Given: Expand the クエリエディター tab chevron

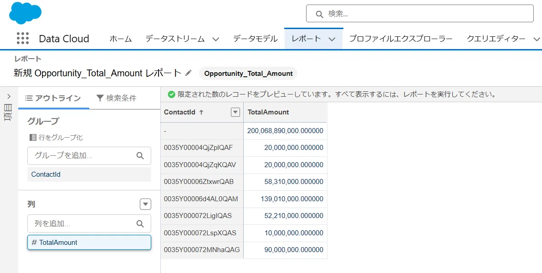Looking at the screenshot, I should 537,39.
